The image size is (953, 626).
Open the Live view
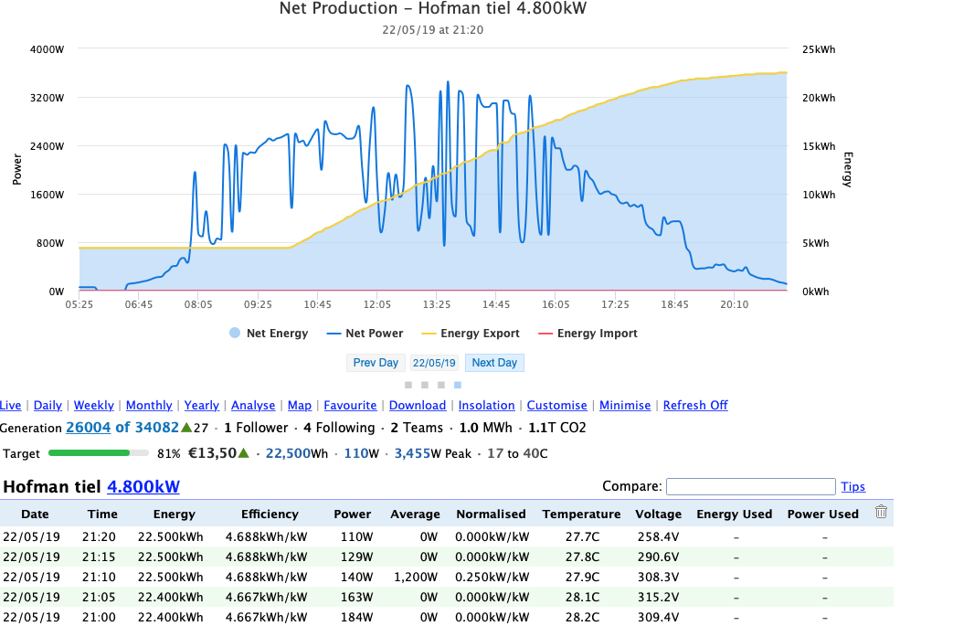(x=10, y=406)
